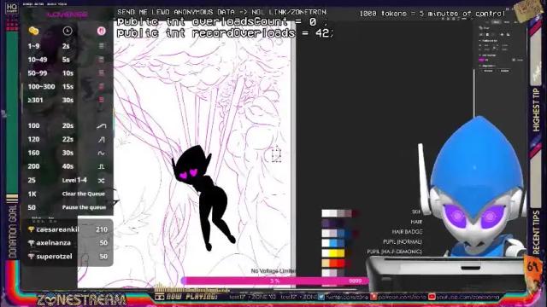Open the youtube.com link in footer
Image resolution: width=547 pixels, height=307 pixels.
click(468, 297)
